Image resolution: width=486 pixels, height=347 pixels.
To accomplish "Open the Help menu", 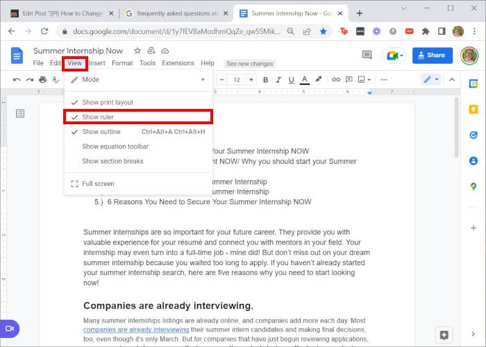I will coord(208,63).
